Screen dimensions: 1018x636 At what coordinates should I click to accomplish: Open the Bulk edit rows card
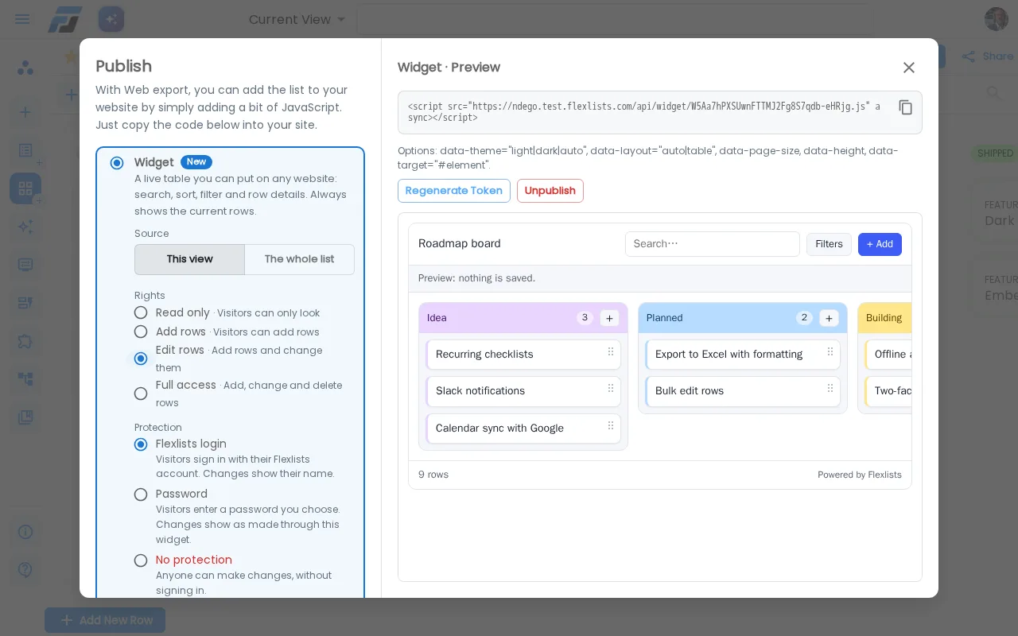point(743,391)
